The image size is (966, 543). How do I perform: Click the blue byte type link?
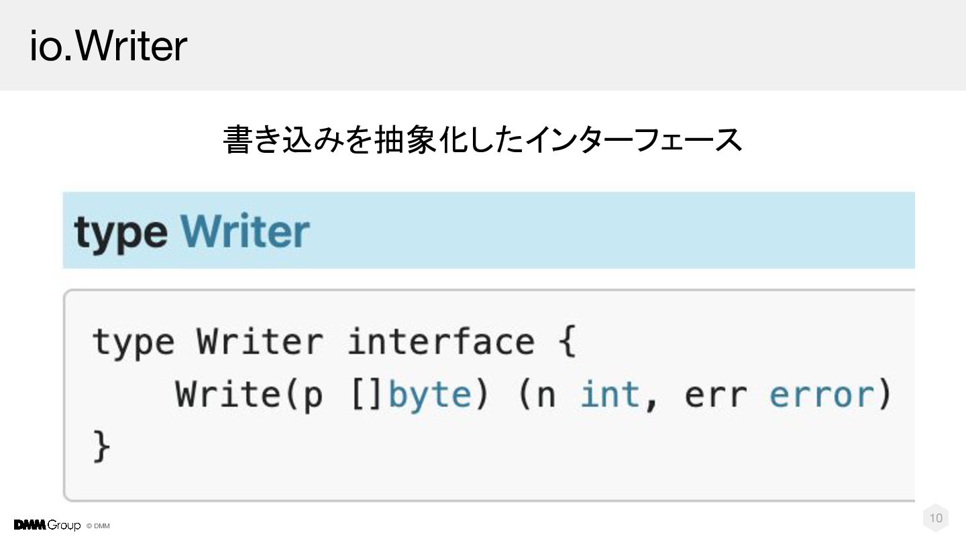coord(430,395)
